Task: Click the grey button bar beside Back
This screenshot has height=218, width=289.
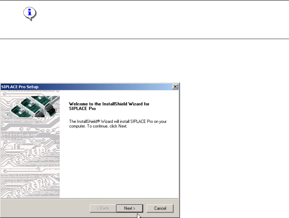Action: coord(45,208)
